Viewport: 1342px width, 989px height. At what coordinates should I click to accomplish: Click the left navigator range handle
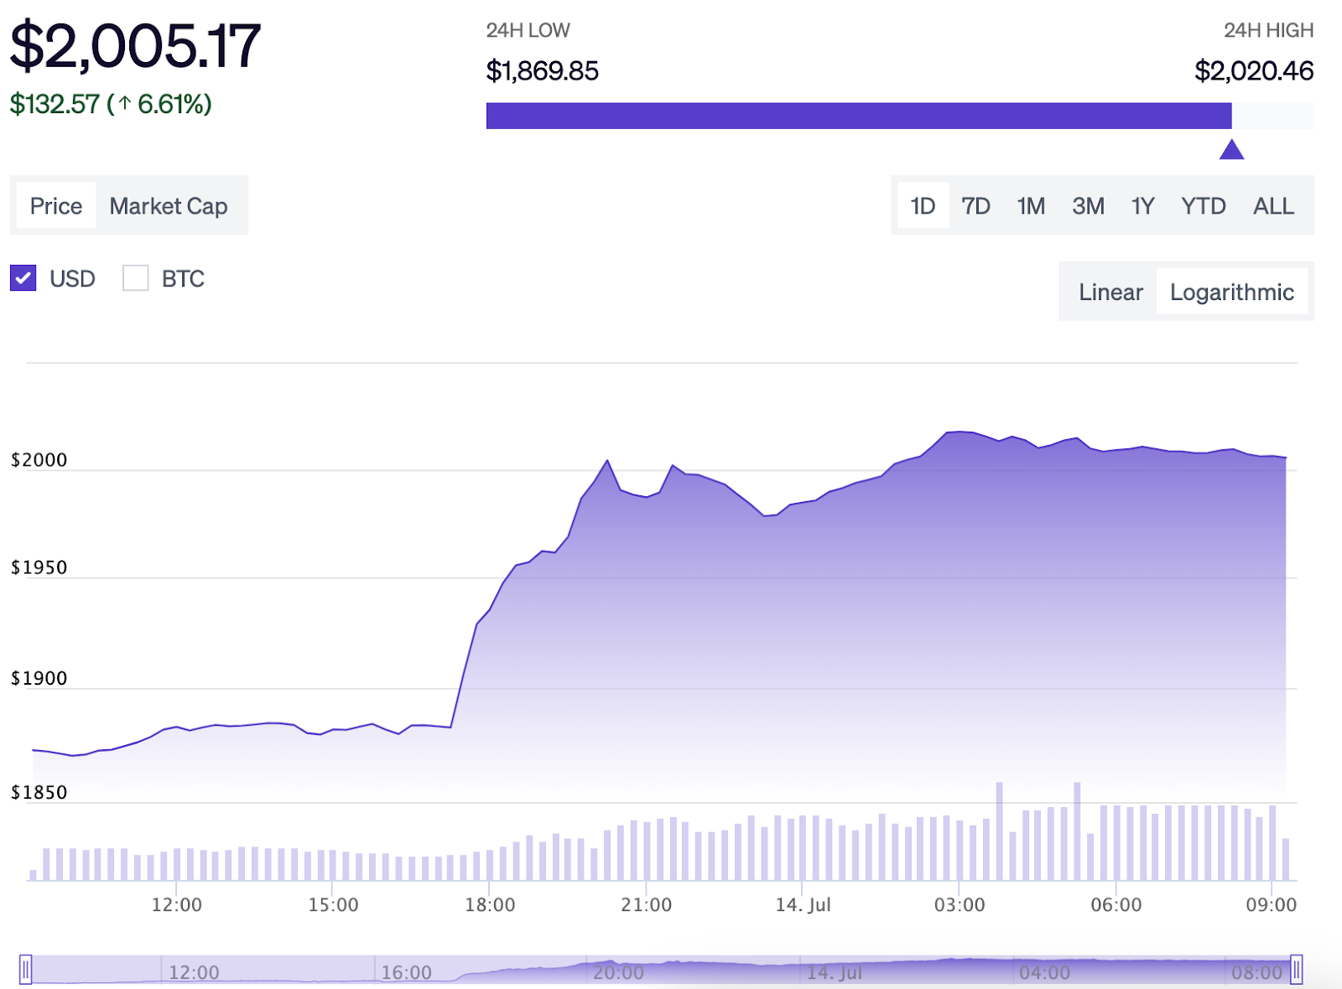click(x=26, y=970)
